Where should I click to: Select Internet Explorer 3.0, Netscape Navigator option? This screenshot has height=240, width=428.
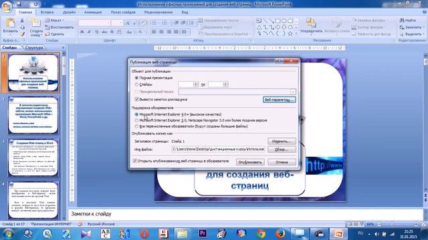pos(136,120)
